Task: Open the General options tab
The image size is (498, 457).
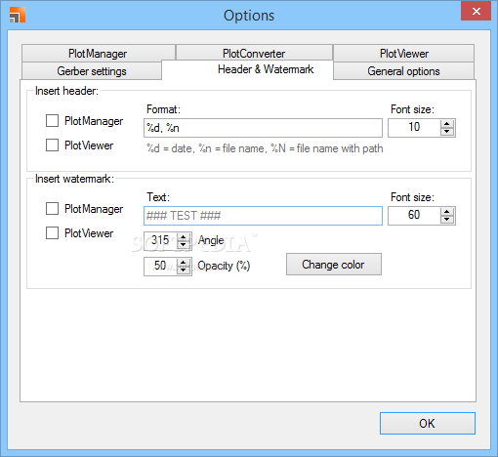Action: point(403,71)
